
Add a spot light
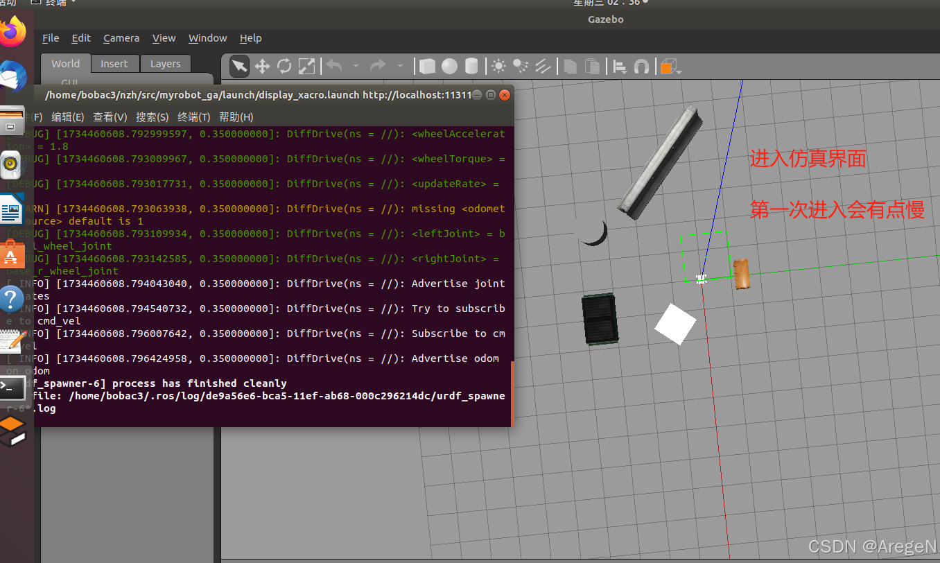(x=521, y=66)
